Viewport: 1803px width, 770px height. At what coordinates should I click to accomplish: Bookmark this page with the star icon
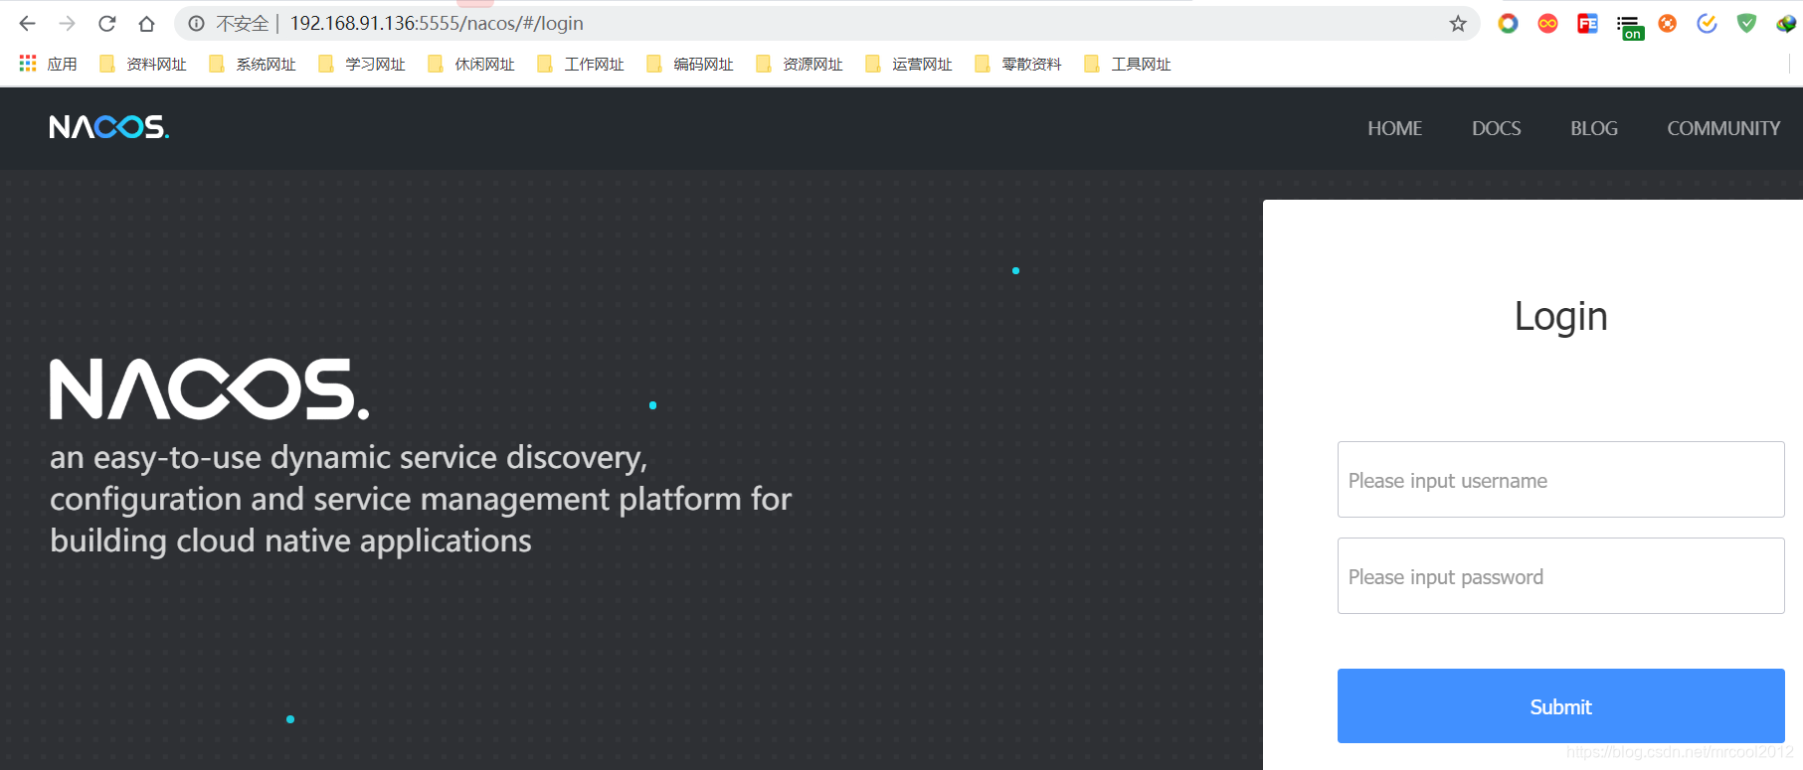(x=1458, y=23)
